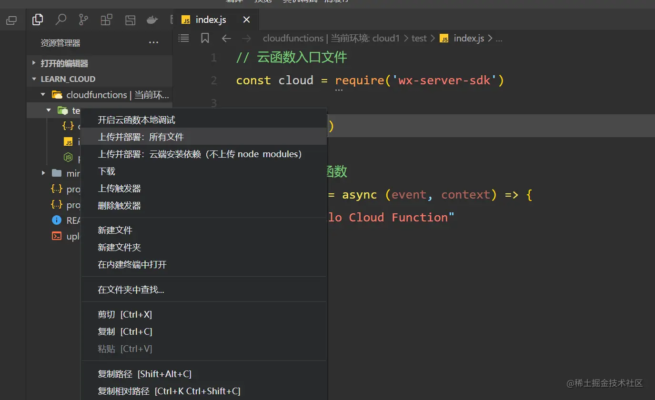Open the Source Control branch icon
This screenshot has width=655, height=400.
[x=83, y=20]
